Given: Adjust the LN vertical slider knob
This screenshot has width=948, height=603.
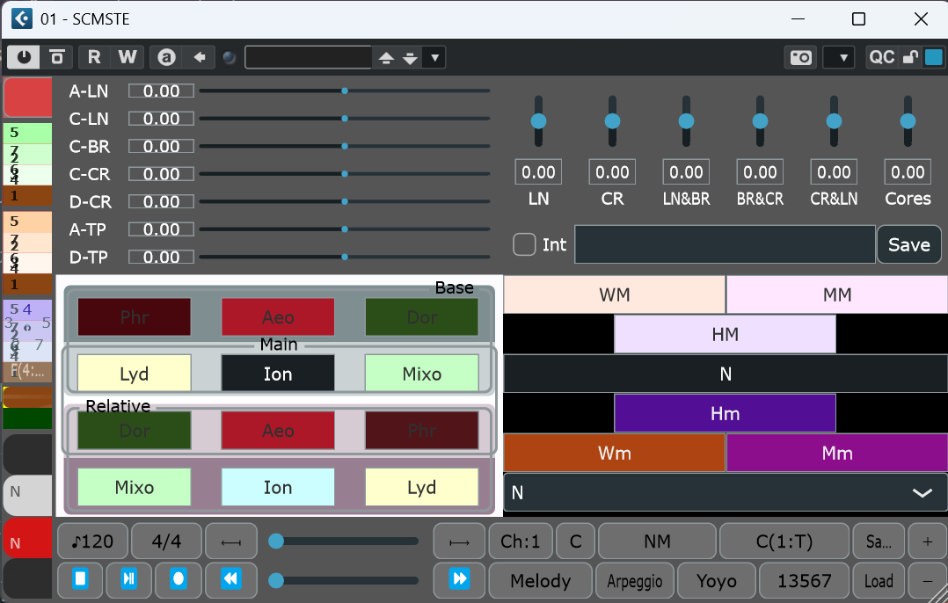Looking at the screenshot, I should tap(539, 121).
